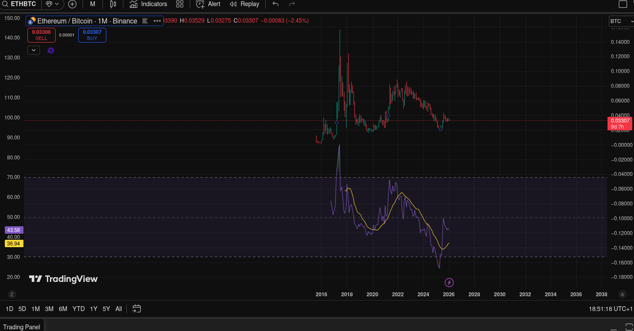Click the H0.03529 high value in legend
Viewport: 634px width, 331px height.
(x=192, y=21)
